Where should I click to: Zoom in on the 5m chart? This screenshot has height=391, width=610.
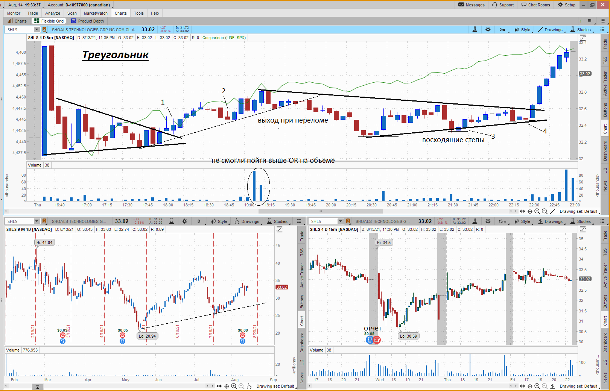(537, 211)
